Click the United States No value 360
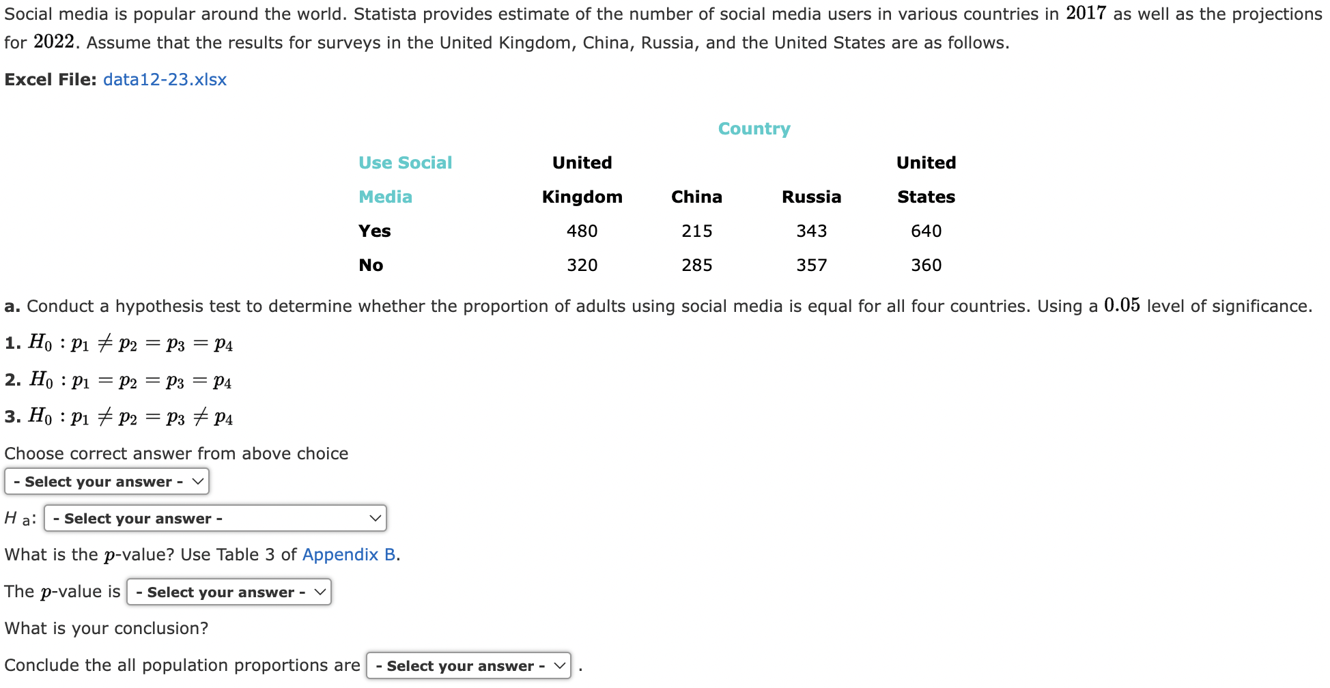Screen dimensions: 1330x688 pyautogui.click(x=926, y=265)
